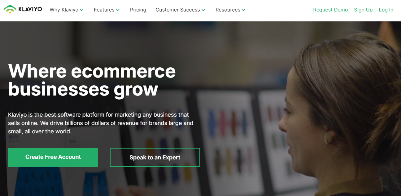Expand the Why Klaviyo chevron arrow
Image resolution: width=401 pixels, height=196 pixels.
[x=82, y=10]
